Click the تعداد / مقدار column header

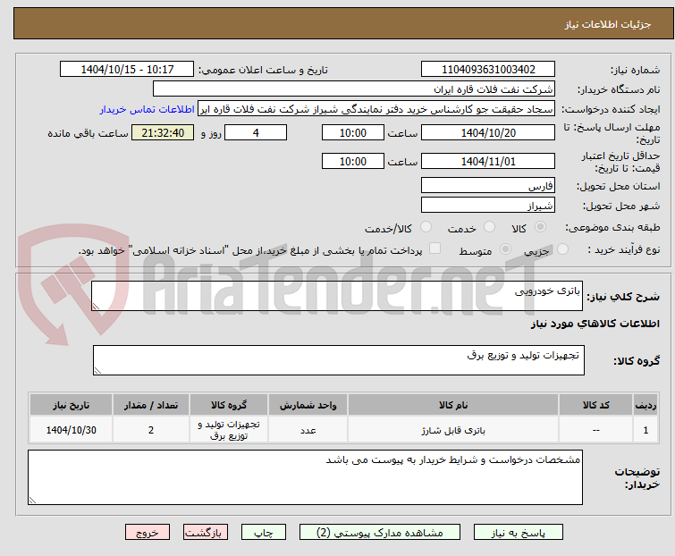pyautogui.click(x=151, y=405)
